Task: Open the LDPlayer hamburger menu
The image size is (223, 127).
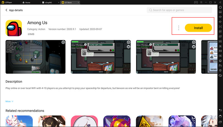Action: pos(201,3)
